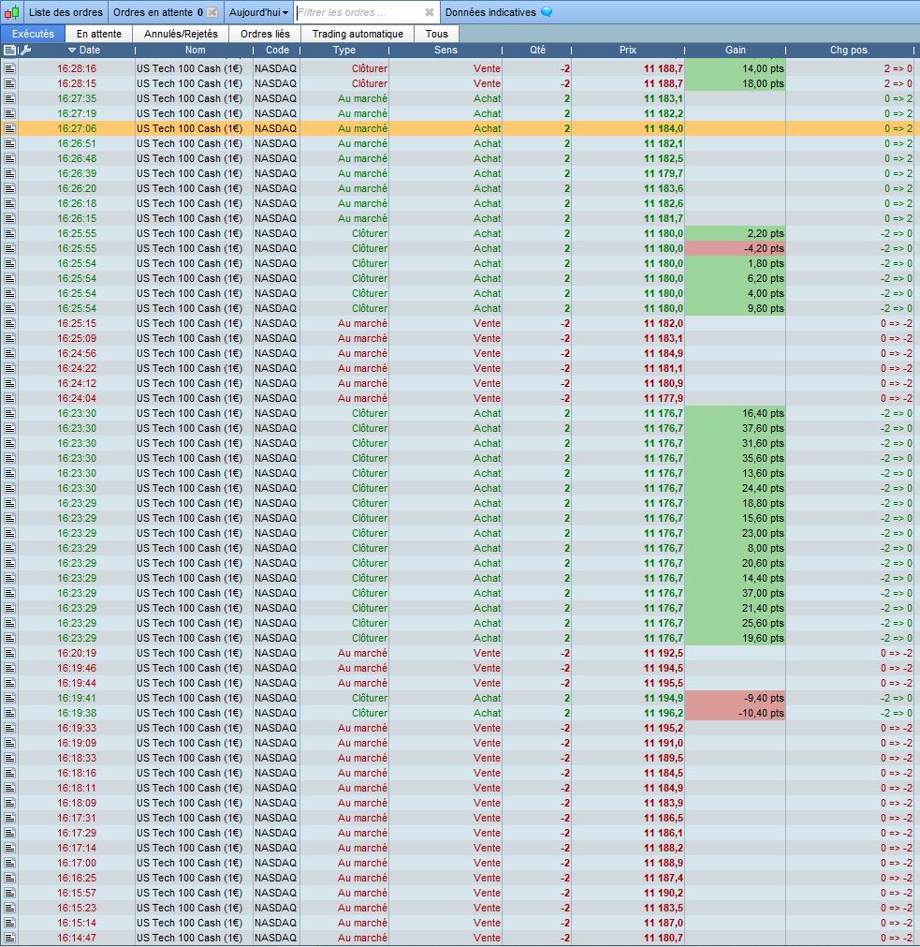
Task: Open details icon for the 16:15:57 order row
Action: coord(9,893)
